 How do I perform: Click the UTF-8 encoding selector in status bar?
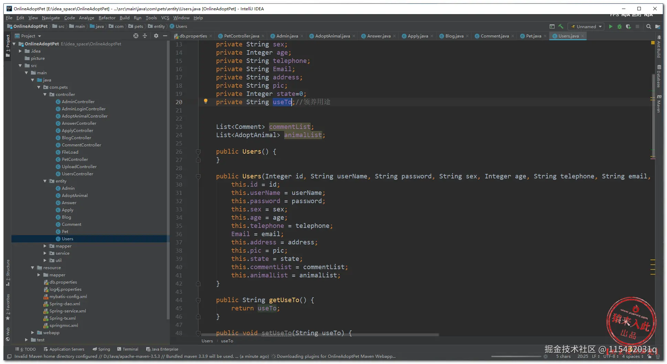click(611, 356)
